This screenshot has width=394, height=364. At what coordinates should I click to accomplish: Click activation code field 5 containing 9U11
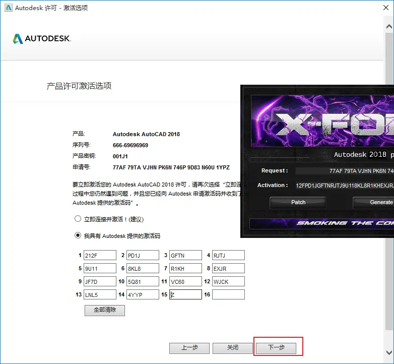point(100,268)
